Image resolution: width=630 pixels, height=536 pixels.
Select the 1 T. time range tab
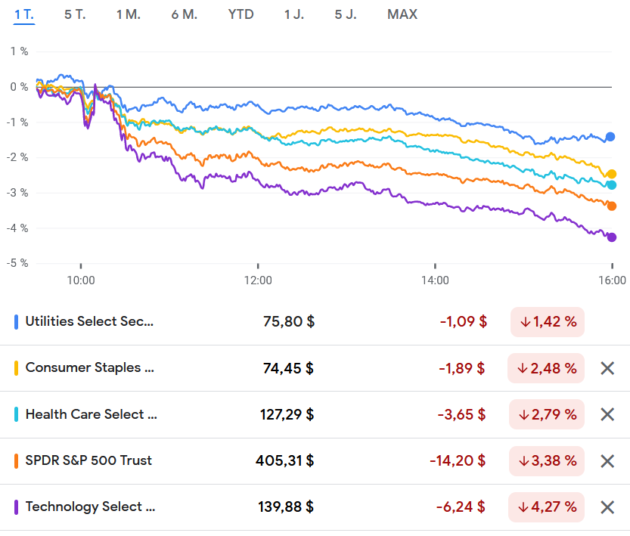(24, 14)
